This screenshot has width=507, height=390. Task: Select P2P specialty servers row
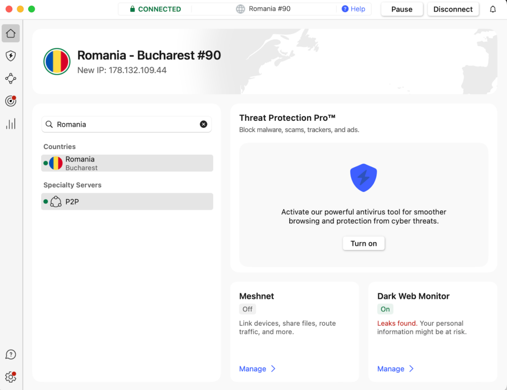tap(127, 202)
